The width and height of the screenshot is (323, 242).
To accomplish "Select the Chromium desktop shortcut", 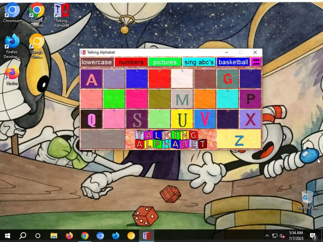I will click(x=12, y=13).
